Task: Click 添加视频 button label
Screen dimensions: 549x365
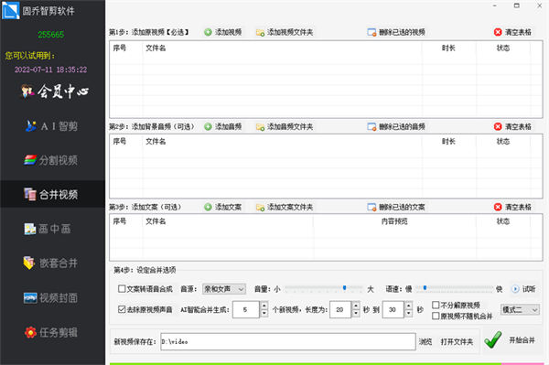Action: (x=228, y=32)
